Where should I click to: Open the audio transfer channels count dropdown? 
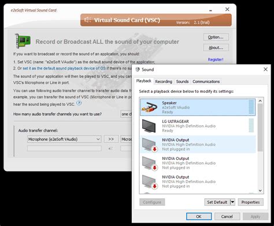(126, 114)
